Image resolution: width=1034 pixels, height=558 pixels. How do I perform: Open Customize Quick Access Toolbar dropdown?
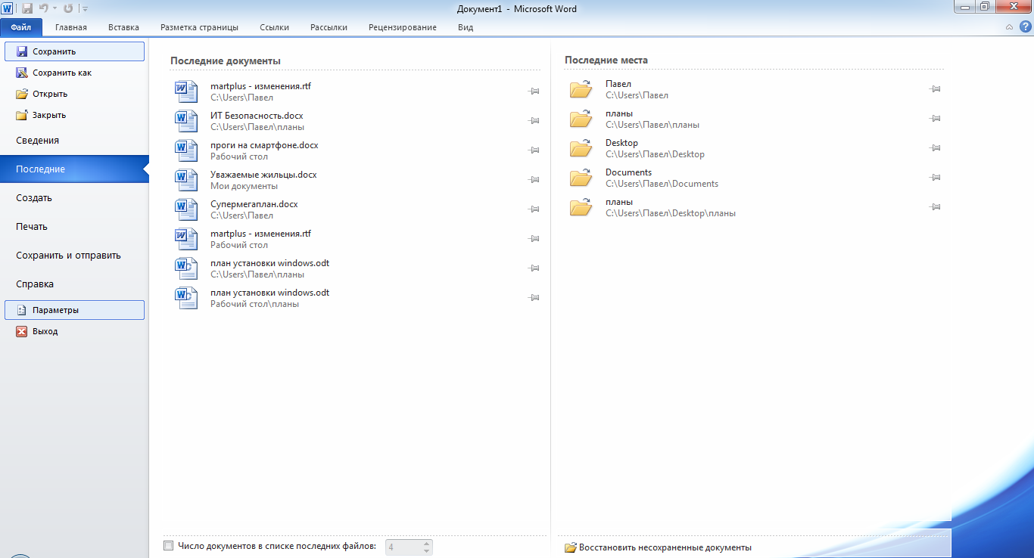(85, 9)
